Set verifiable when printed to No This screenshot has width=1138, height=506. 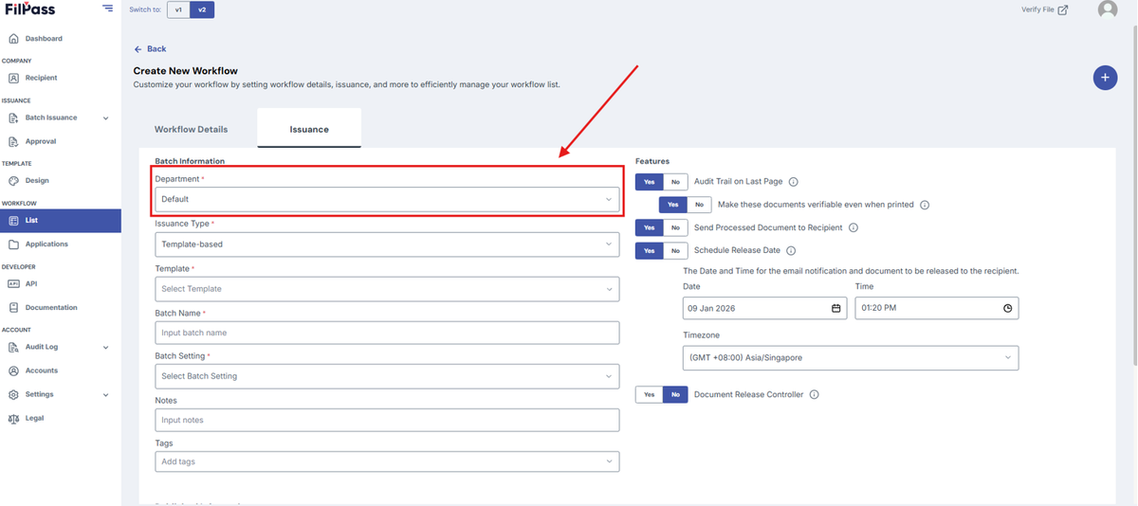tap(699, 205)
